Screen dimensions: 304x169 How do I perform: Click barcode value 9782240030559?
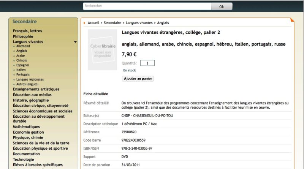pyautogui.click(x=133, y=140)
